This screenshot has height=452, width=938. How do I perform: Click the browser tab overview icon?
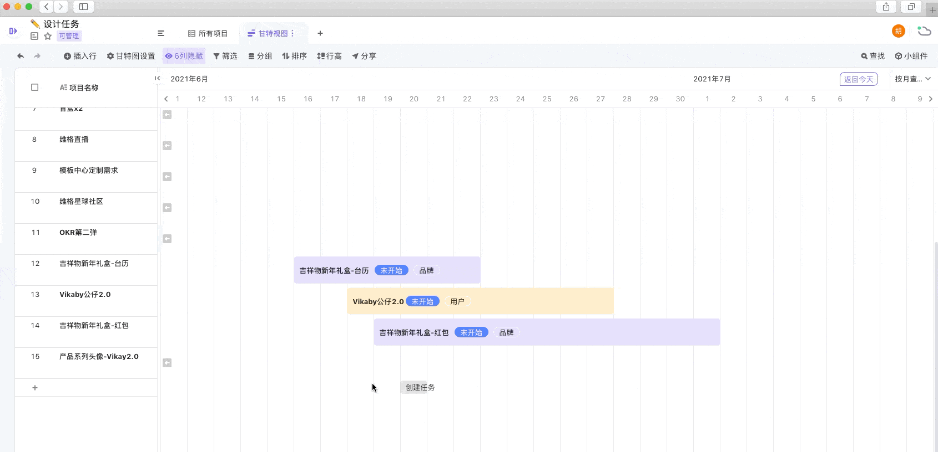pyautogui.click(x=911, y=7)
